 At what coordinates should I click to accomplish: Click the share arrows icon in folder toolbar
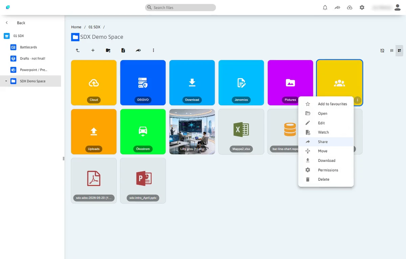[x=138, y=50]
